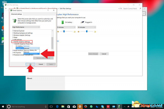Expand the Wireless Adapter Settings node
Screen dimensions: 164x109
[13, 35]
